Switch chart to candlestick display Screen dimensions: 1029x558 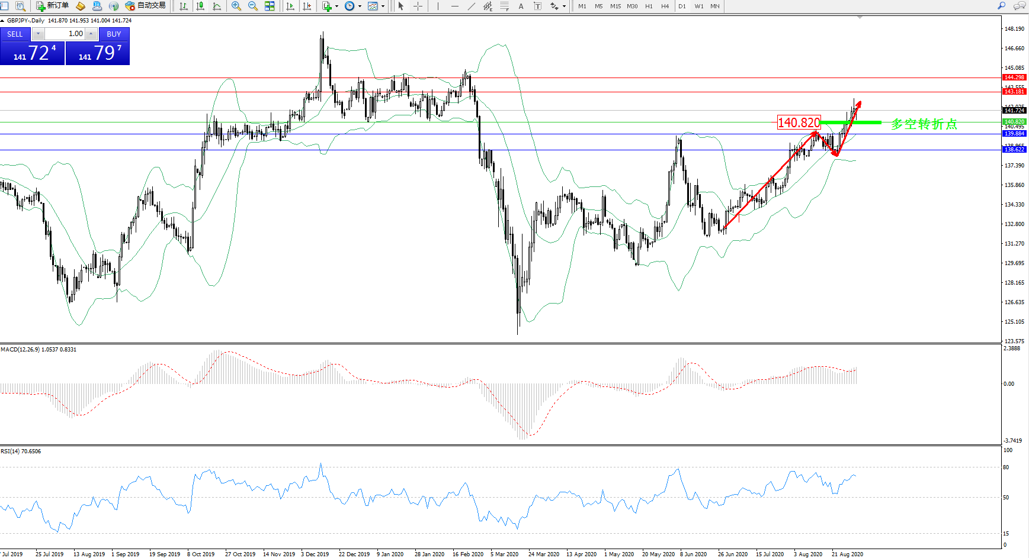[200, 6]
